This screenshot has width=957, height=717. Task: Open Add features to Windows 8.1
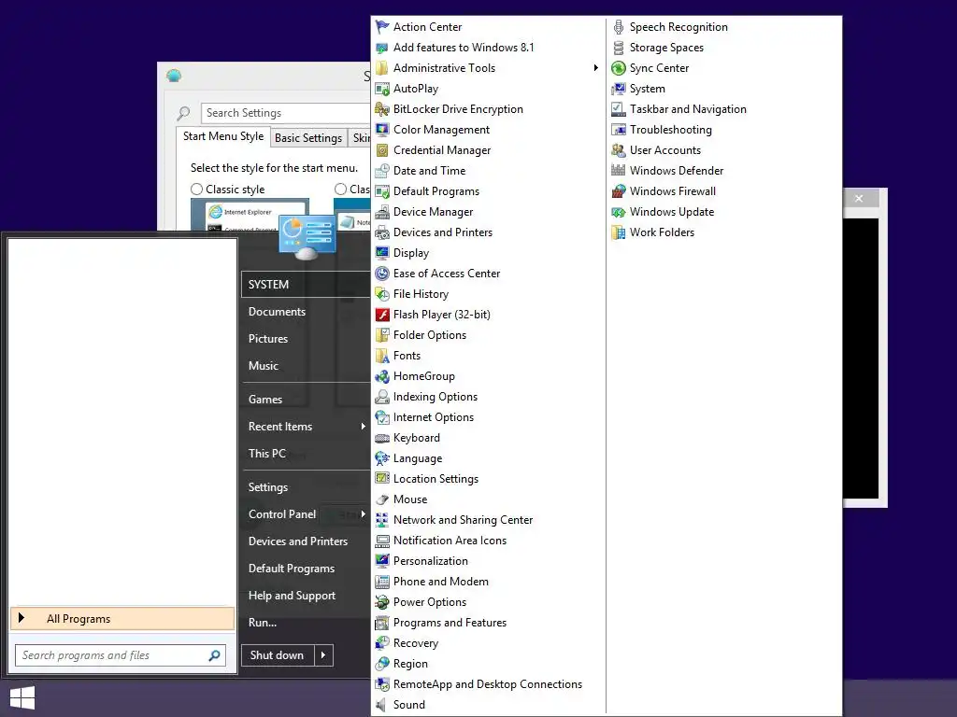click(464, 48)
